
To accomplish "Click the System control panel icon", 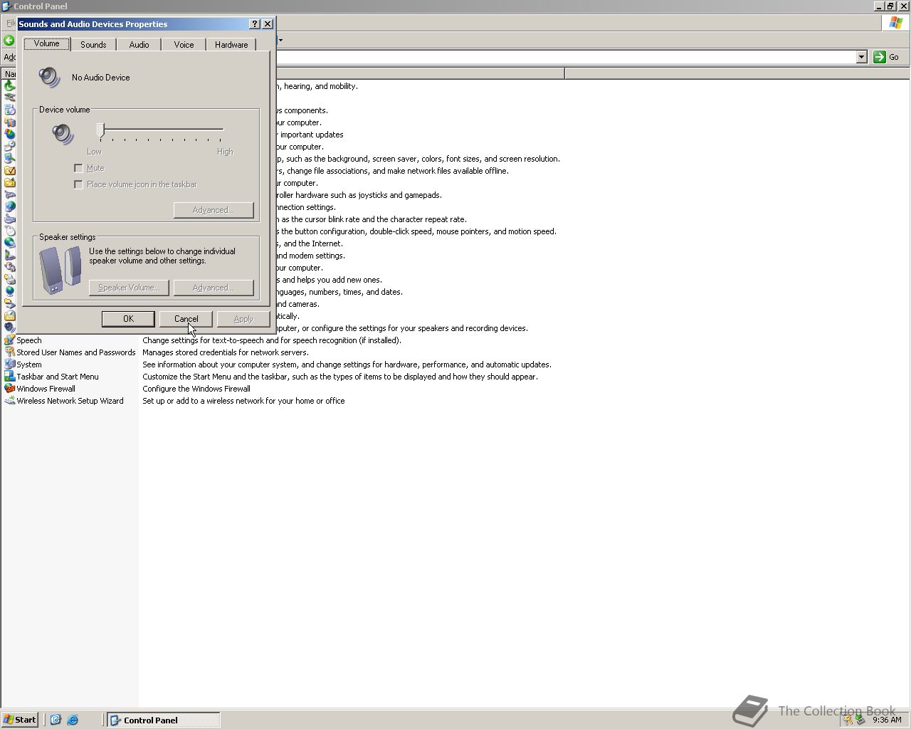I will point(9,364).
